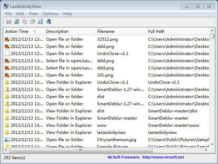Select the 101.png filename cell
The width and height of the screenshot is (218, 164).
tap(105, 75)
